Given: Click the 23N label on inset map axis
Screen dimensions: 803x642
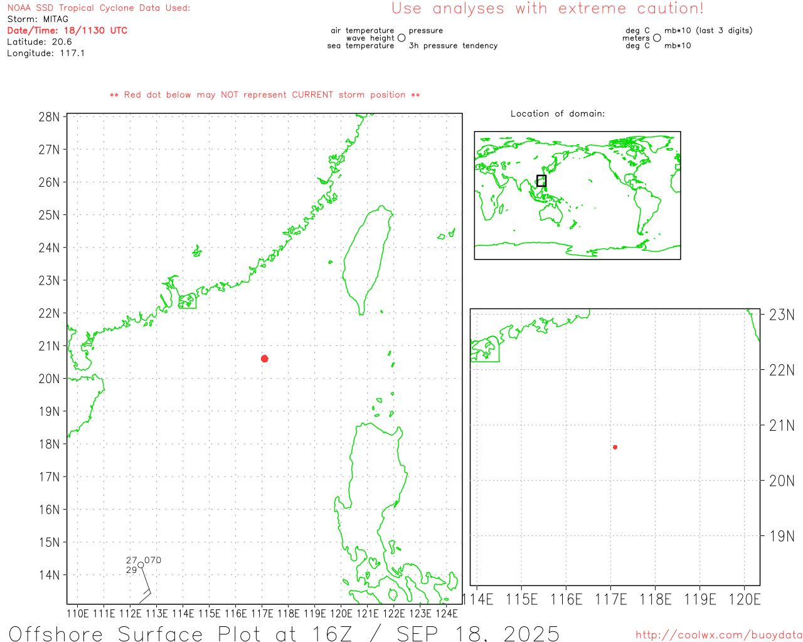Looking at the screenshot, I should click(782, 315).
